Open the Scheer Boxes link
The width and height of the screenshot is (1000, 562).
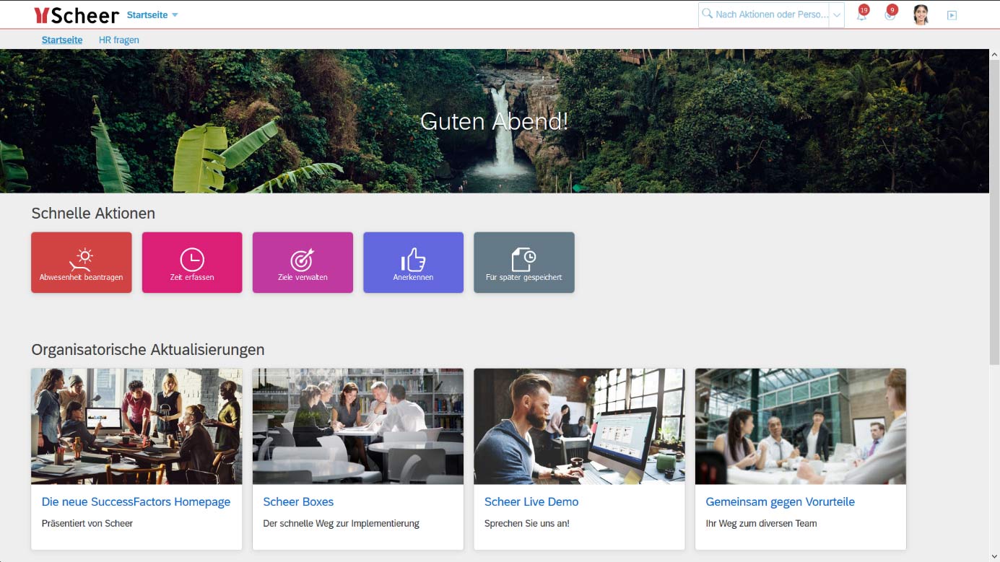(x=298, y=501)
